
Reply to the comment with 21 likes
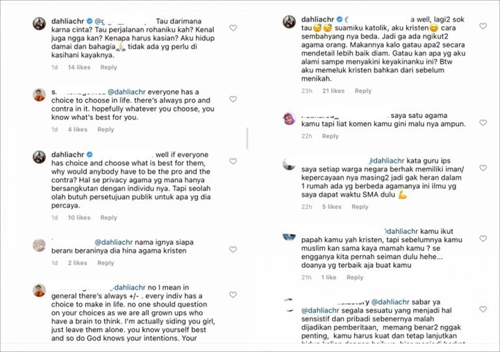coord(363,91)
